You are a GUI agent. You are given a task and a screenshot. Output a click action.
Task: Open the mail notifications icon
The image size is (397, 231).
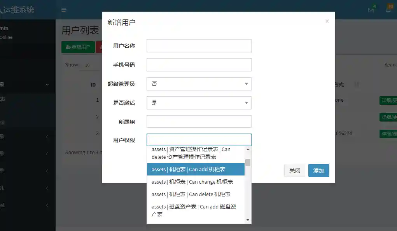click(x=371, y=10)
